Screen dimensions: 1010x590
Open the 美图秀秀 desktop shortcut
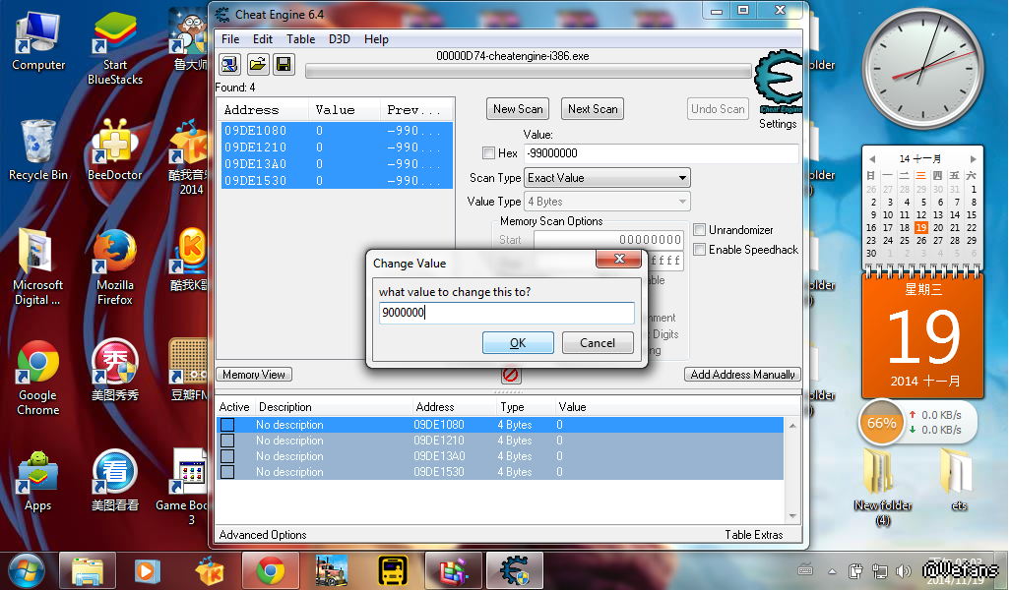[114, 371]
